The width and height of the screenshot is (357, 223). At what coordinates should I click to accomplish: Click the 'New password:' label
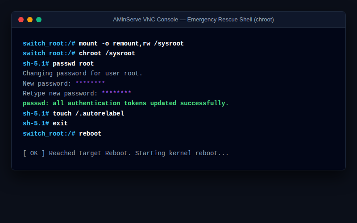tap(47, 83)
